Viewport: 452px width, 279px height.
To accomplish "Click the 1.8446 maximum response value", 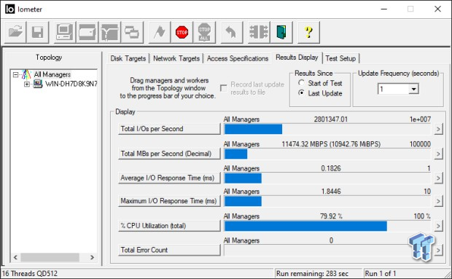I will pyautogui.click(x=331, y=191).
